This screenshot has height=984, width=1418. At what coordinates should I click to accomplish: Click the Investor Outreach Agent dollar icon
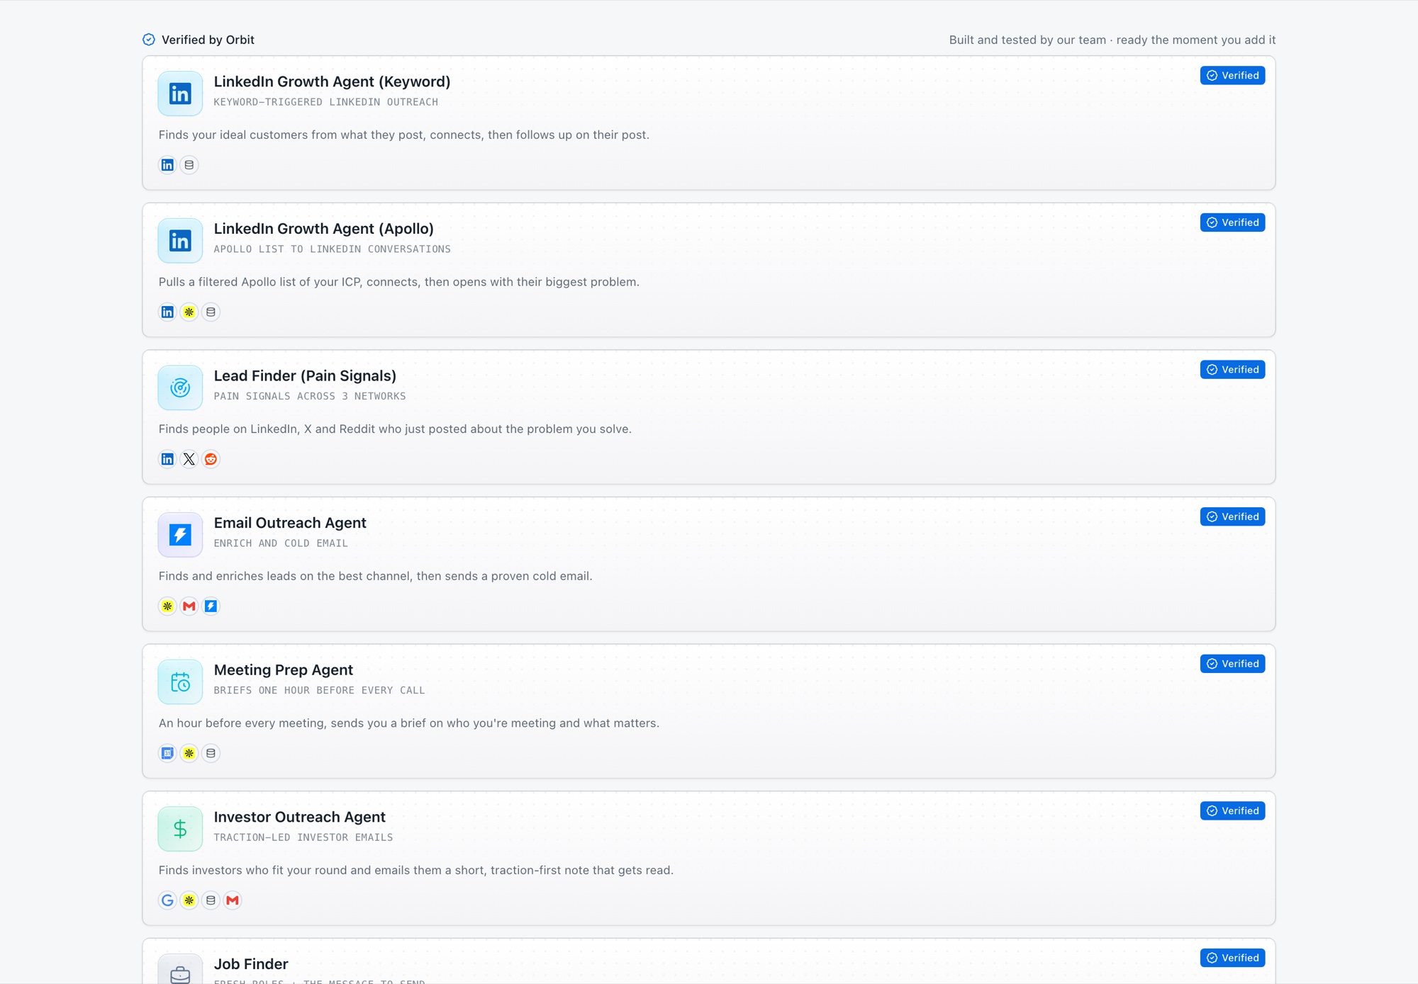click(x=180, y=829)
